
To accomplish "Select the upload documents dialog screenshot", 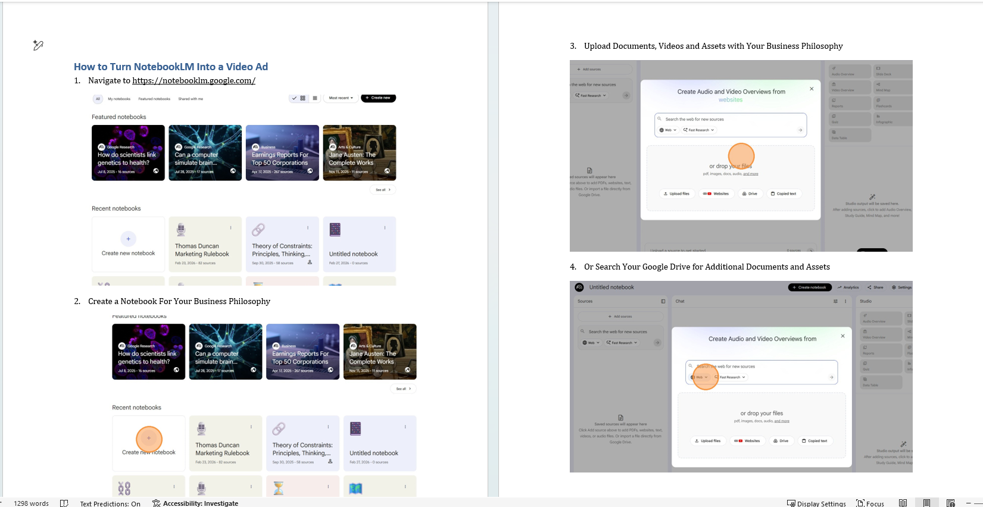I will point(741,156).
